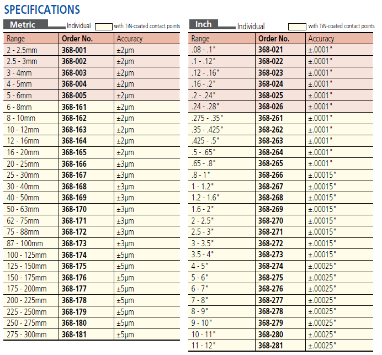The width and height of the screenshot is (382, 355).
Task: Click the Metric table's Range column header
Action: (15, 39)
